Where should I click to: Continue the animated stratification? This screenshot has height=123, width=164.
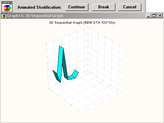pyautogui.click(x=77, y=7)
